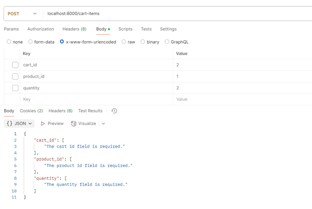The image size is (312, 209).
Task: Click the Preview play icon
Action: [43, 124]
